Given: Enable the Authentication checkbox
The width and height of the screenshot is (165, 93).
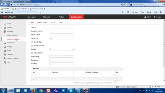Looking at the screenshot, I should pos(32,53).
